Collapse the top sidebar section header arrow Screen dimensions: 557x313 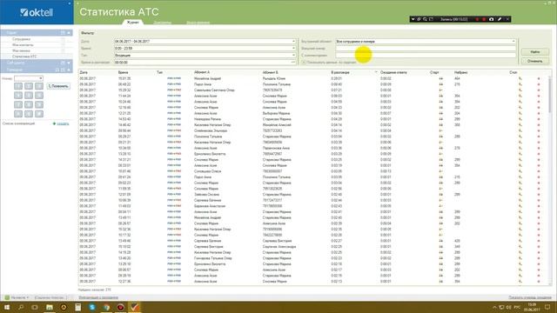(x=69, y=33)
